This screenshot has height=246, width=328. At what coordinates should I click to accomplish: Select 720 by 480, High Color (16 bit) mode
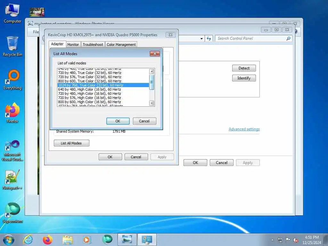103,94
